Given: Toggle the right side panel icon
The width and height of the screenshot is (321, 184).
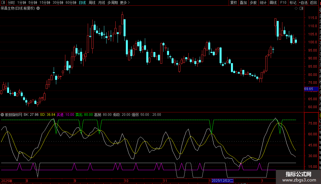Looking at the screenshot, I should [x=301, y=8].
